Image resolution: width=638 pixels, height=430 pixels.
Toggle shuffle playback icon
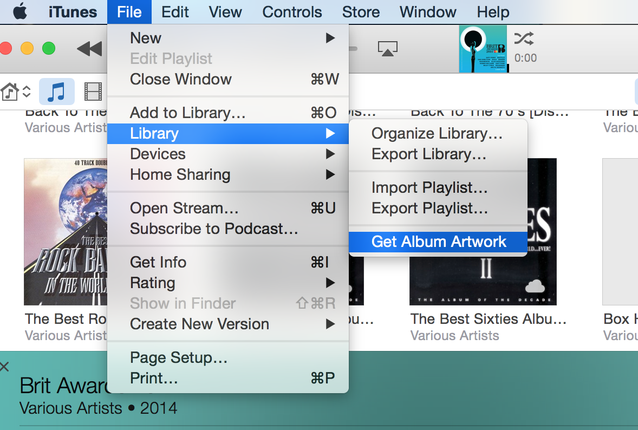524,38
